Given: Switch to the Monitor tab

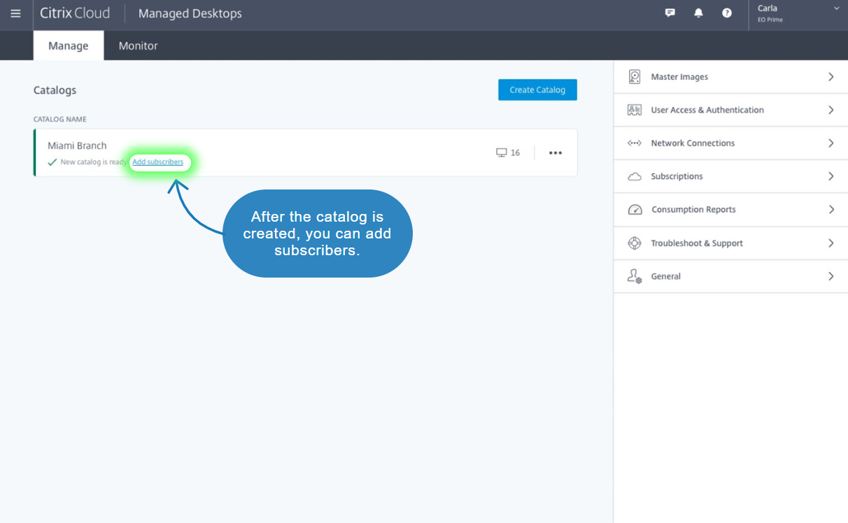Looking at the screenshot, I should (138, 46).
